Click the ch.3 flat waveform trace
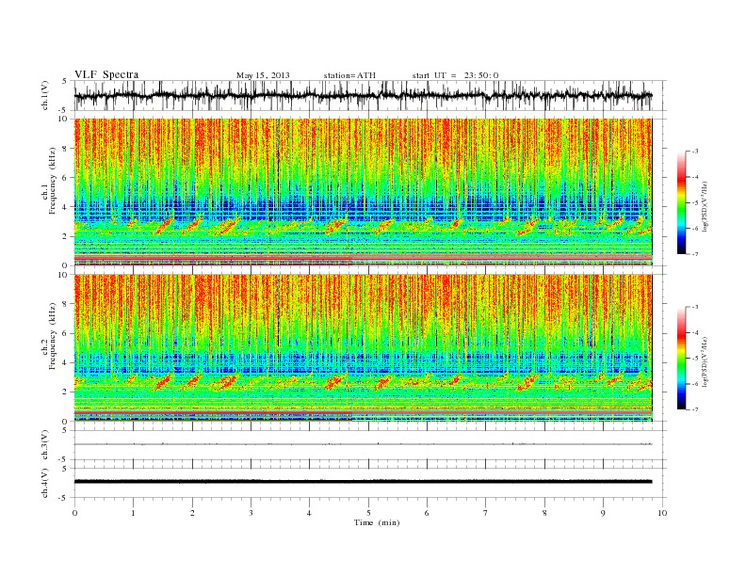This screenshot has width=746, height=576. 363,444
